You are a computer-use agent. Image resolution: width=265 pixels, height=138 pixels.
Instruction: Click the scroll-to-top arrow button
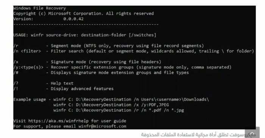pos(252,133)
